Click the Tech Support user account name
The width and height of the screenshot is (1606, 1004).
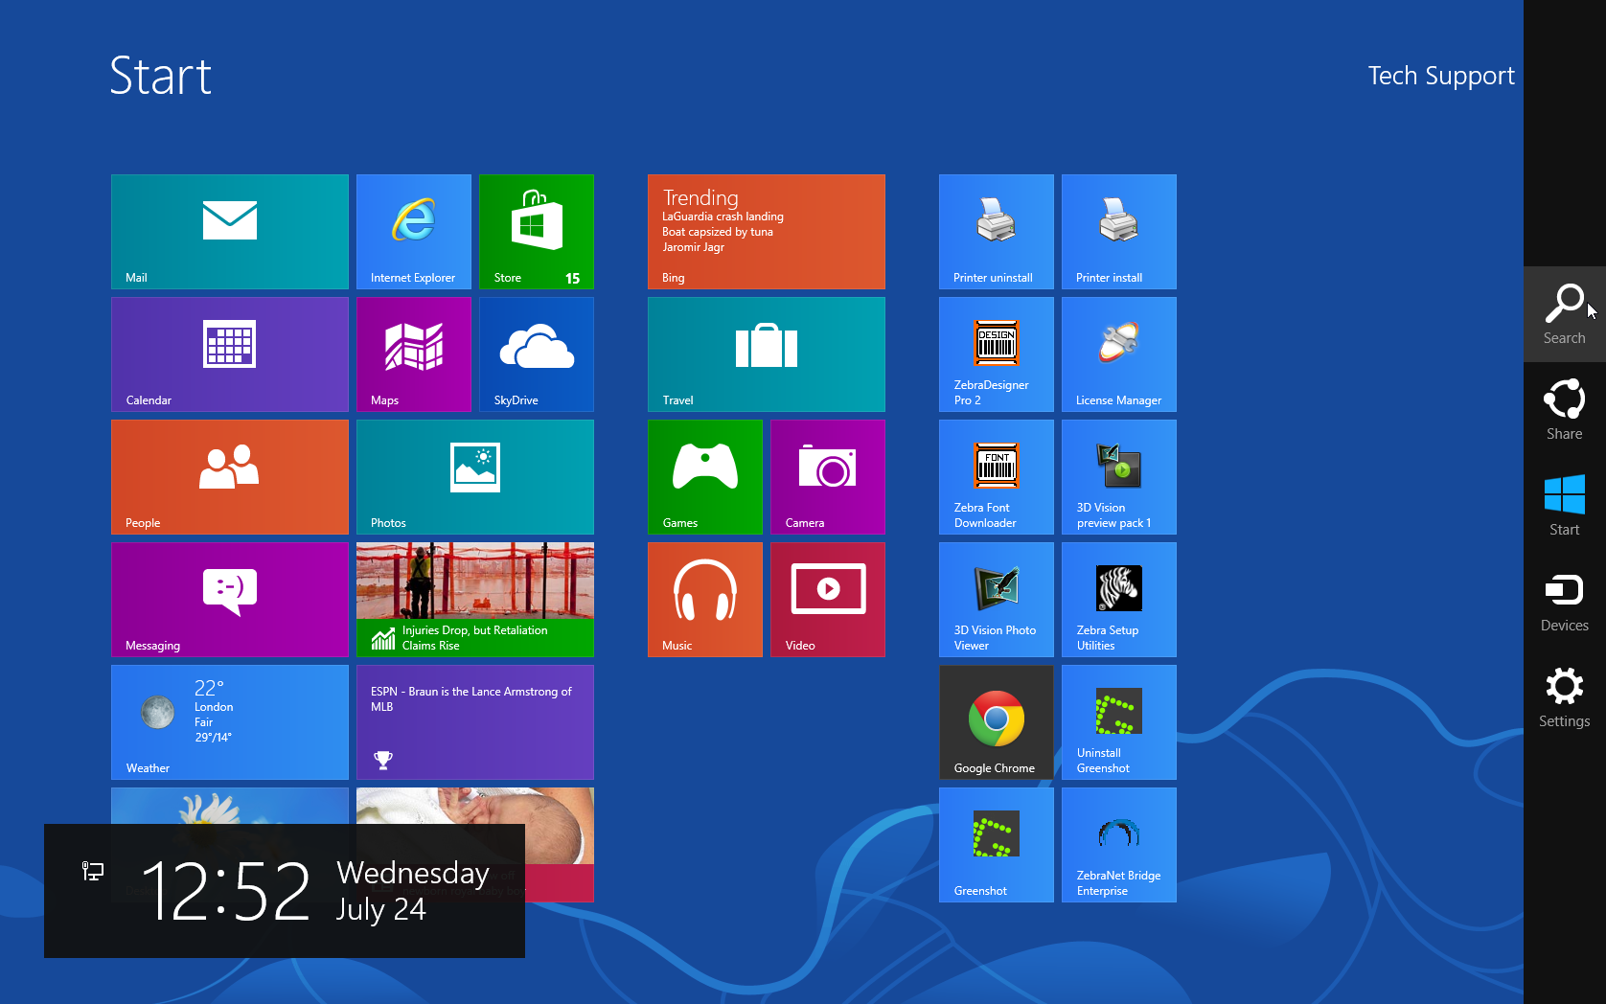pos(1440,76)
